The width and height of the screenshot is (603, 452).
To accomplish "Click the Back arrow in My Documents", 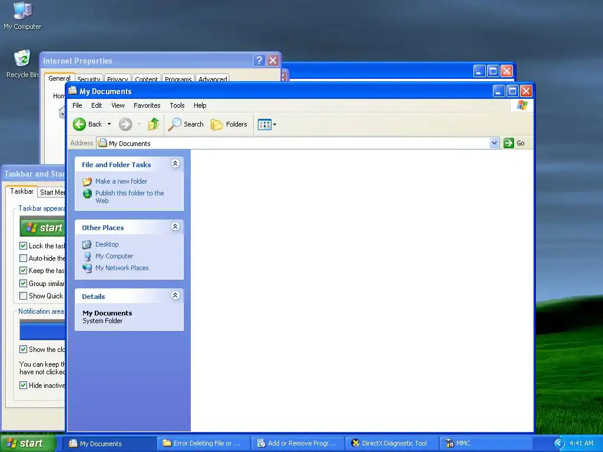I will tap(79, 124).
